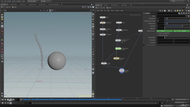The image size is (190, 107).
Task: Switch to the Material Palette tab
Action: [114, 5]
